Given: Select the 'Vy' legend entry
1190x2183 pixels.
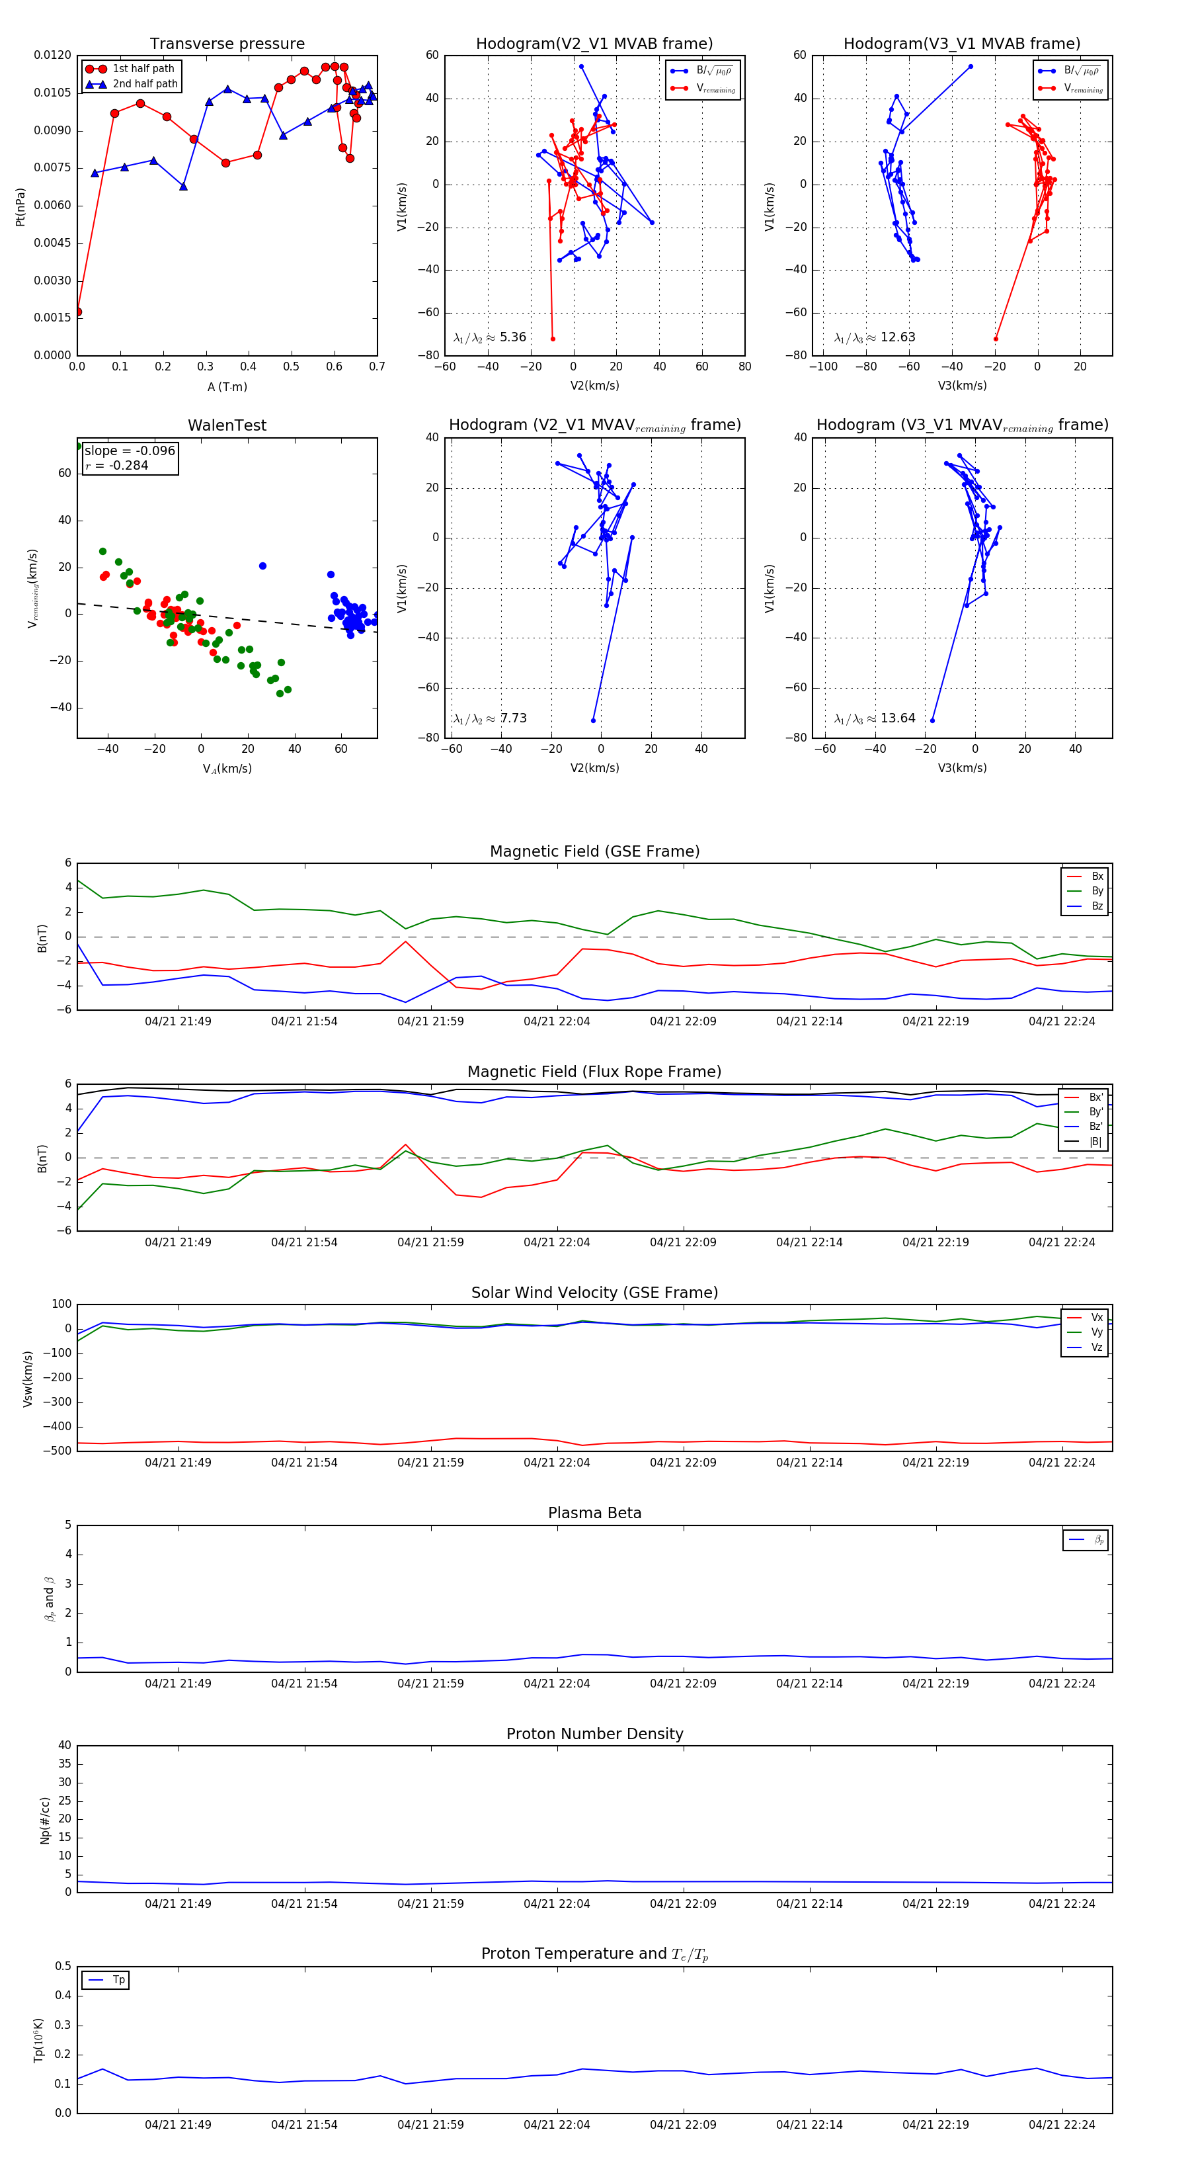Looking at the screenshot, I should [x=1085, y=1332].
